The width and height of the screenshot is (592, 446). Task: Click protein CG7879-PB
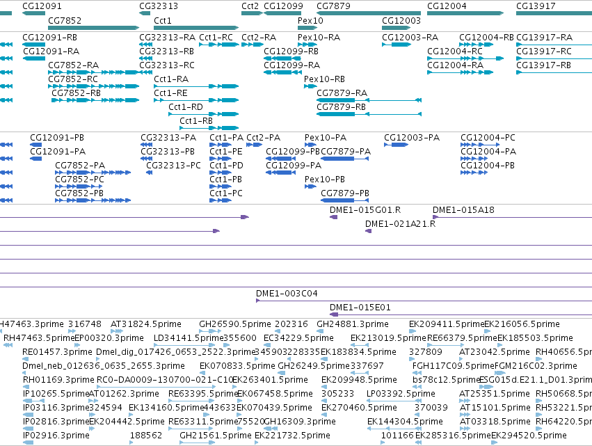click(345, 200)
